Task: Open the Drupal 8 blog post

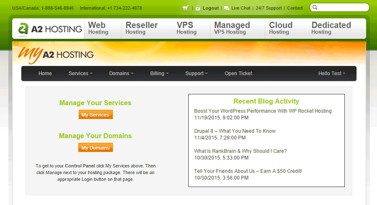Action: [235, 131]
